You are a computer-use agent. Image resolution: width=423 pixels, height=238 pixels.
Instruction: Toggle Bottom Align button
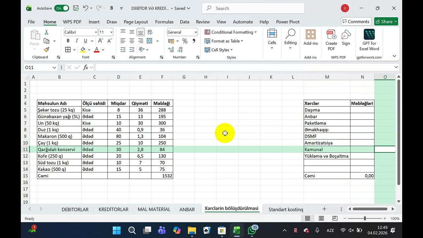click(141, 32)
